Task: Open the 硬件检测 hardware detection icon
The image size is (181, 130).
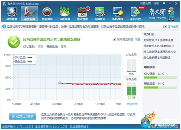Action: [x=12, y=14]
